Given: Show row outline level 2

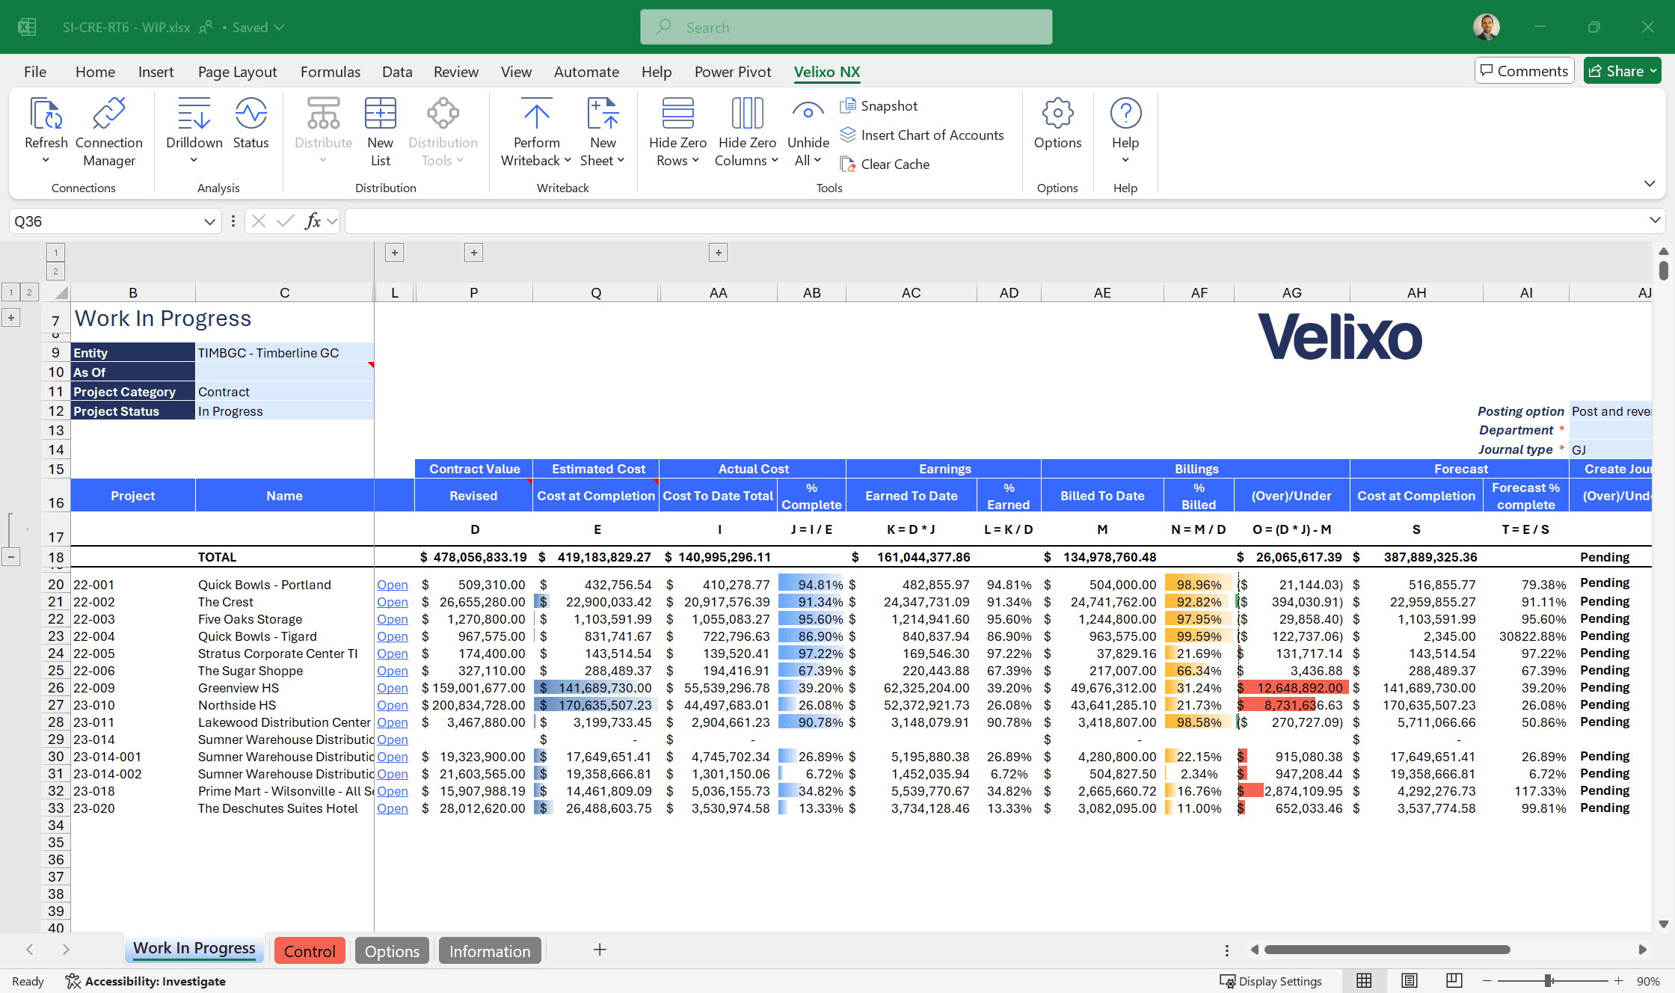Looking at the screenshot, I should click(x=29, y=292).
